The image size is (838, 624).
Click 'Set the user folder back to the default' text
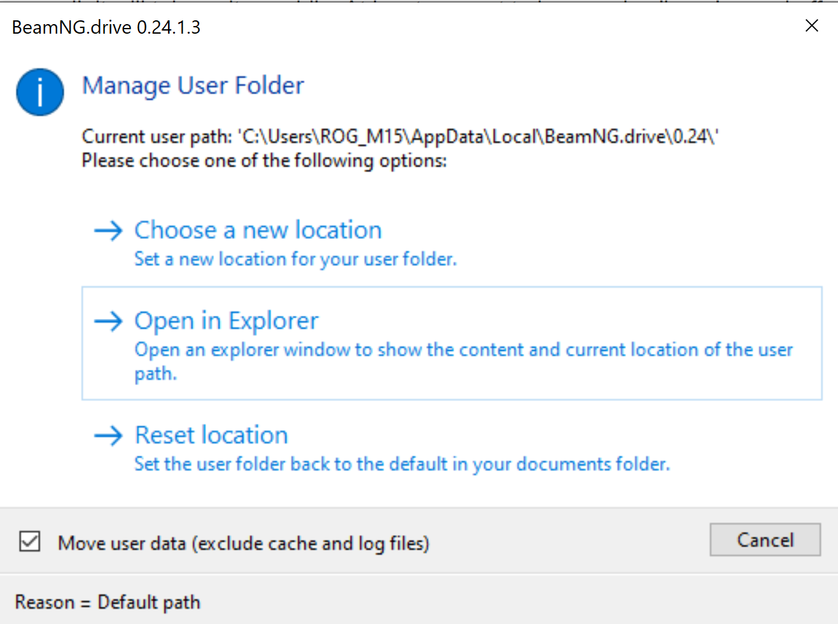tap(402, 465)
